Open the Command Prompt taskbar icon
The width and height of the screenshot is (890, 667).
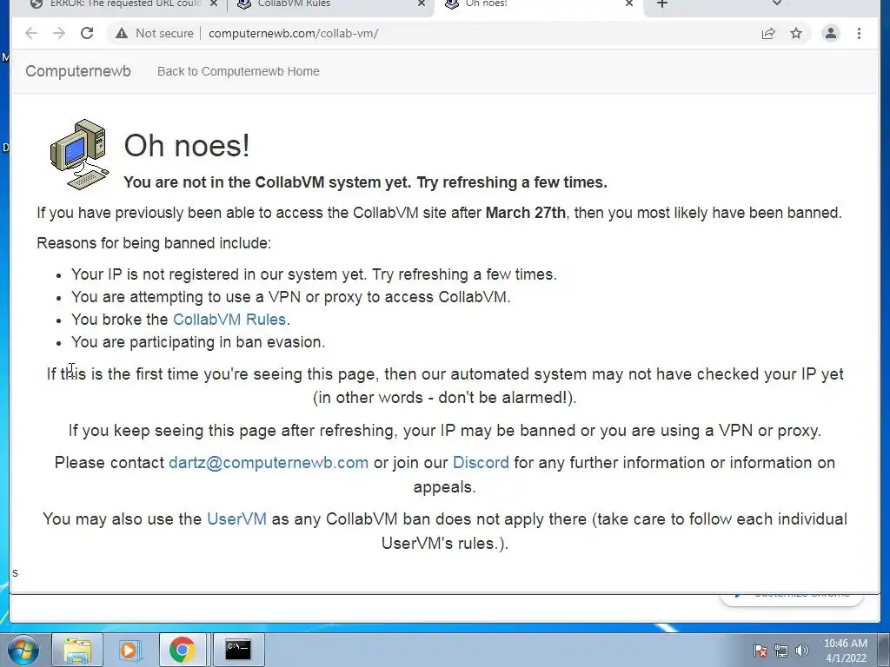click(x=238, y=650)
